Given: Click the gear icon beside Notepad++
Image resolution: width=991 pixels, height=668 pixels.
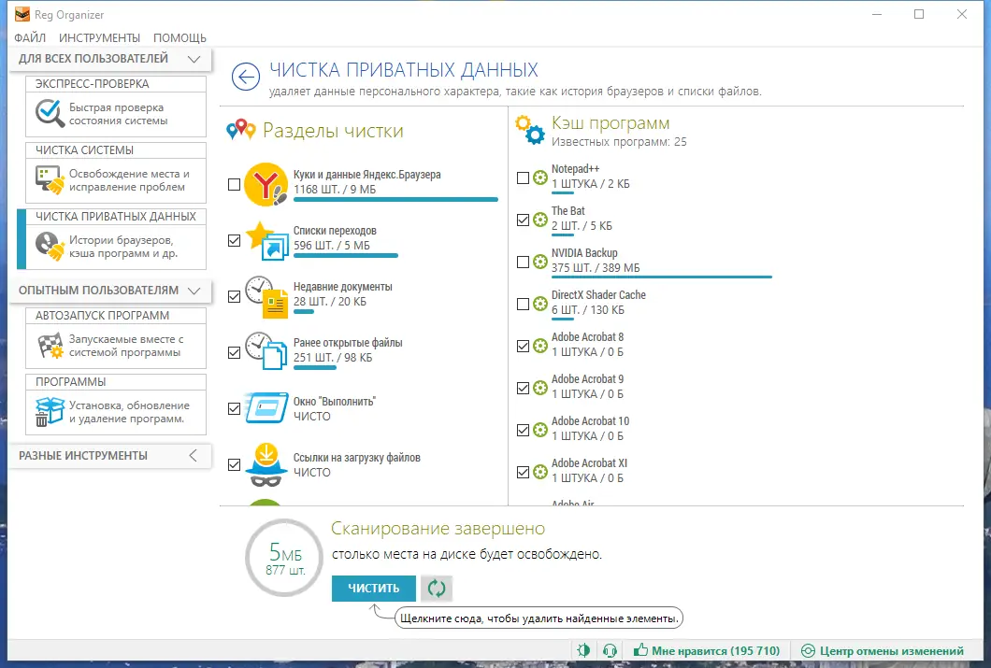Looking at the screenshot, I should pyautogui.click(x=539, y=178).
